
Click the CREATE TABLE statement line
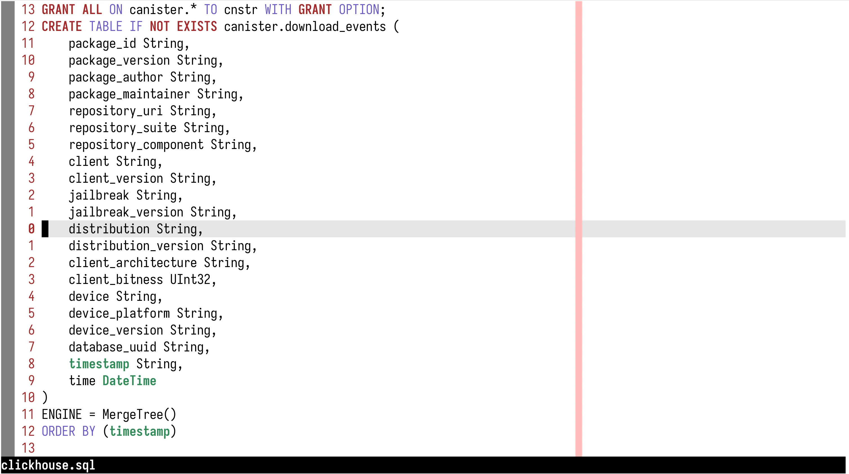(x=132, y=26)
